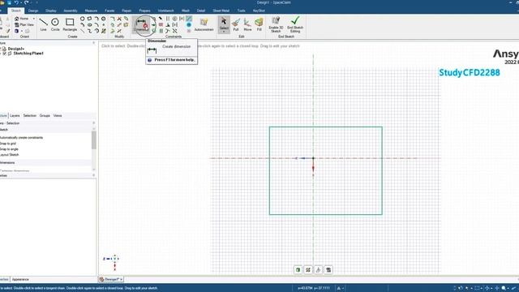The image size is (519, 292).
Task: Select the Line sketch tool
Action: [43, 24]
